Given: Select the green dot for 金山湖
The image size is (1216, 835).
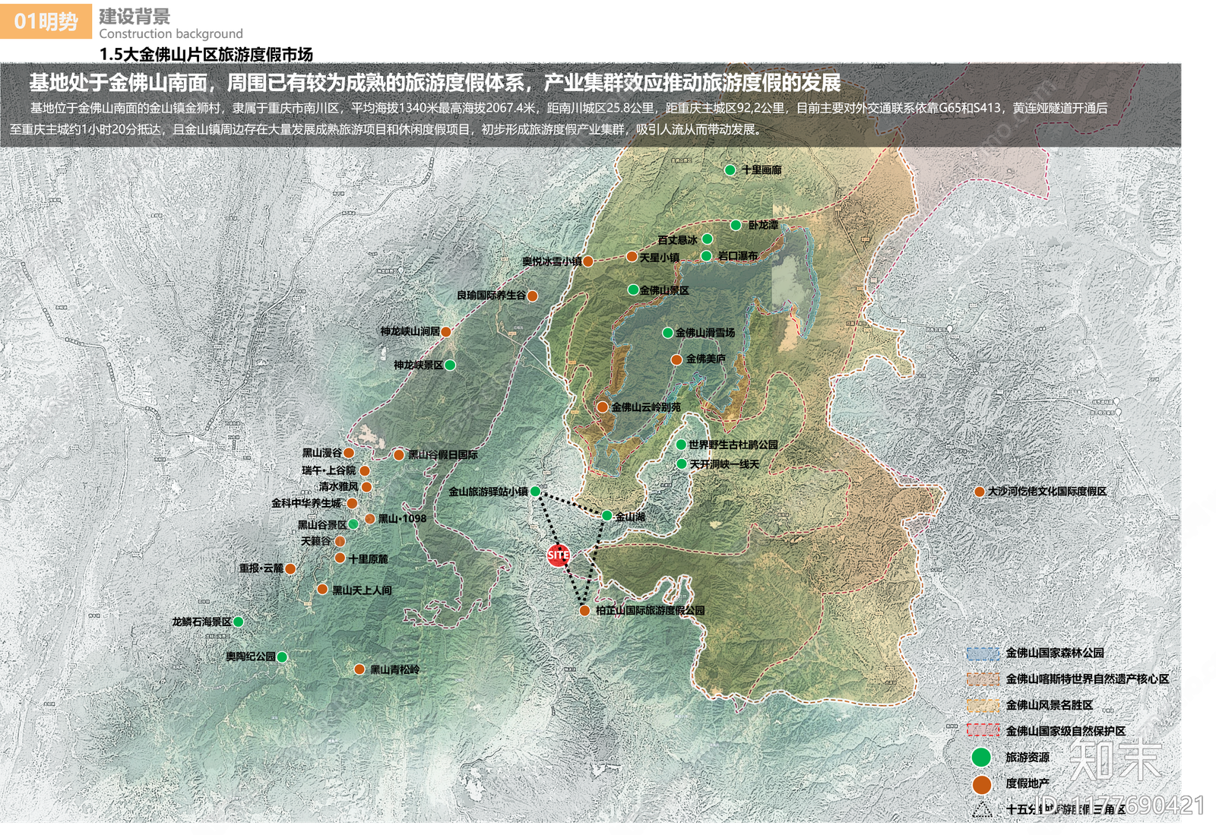Looking at the screenshot, I should (x=606, y=516).
